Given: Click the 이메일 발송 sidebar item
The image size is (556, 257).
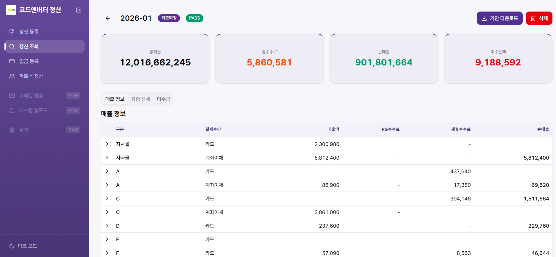Looking at the screenshot, I should click(x=31, y=96).
